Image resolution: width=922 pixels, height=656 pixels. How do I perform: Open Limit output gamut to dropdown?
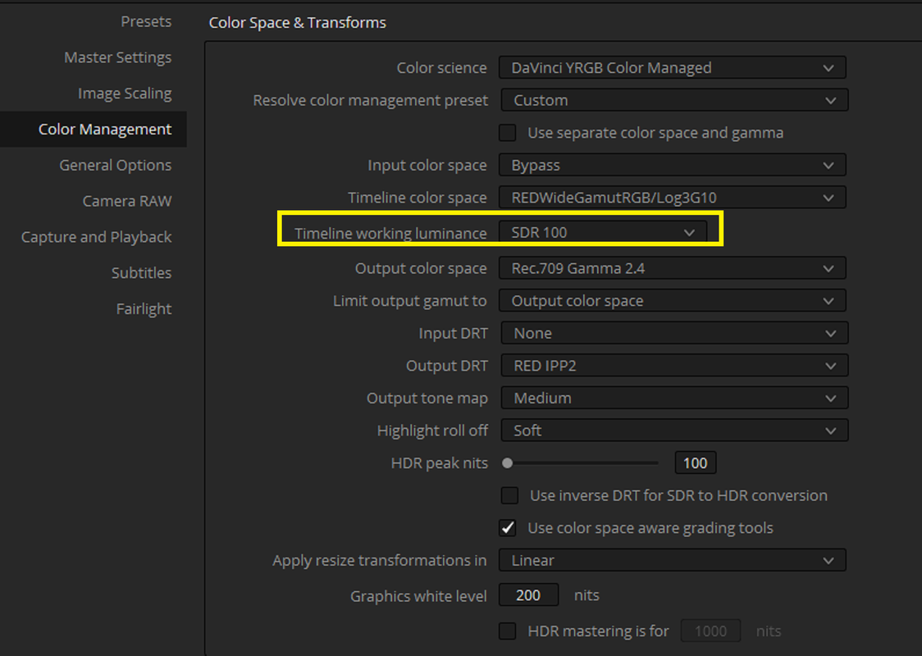click(x=672, y=300)
